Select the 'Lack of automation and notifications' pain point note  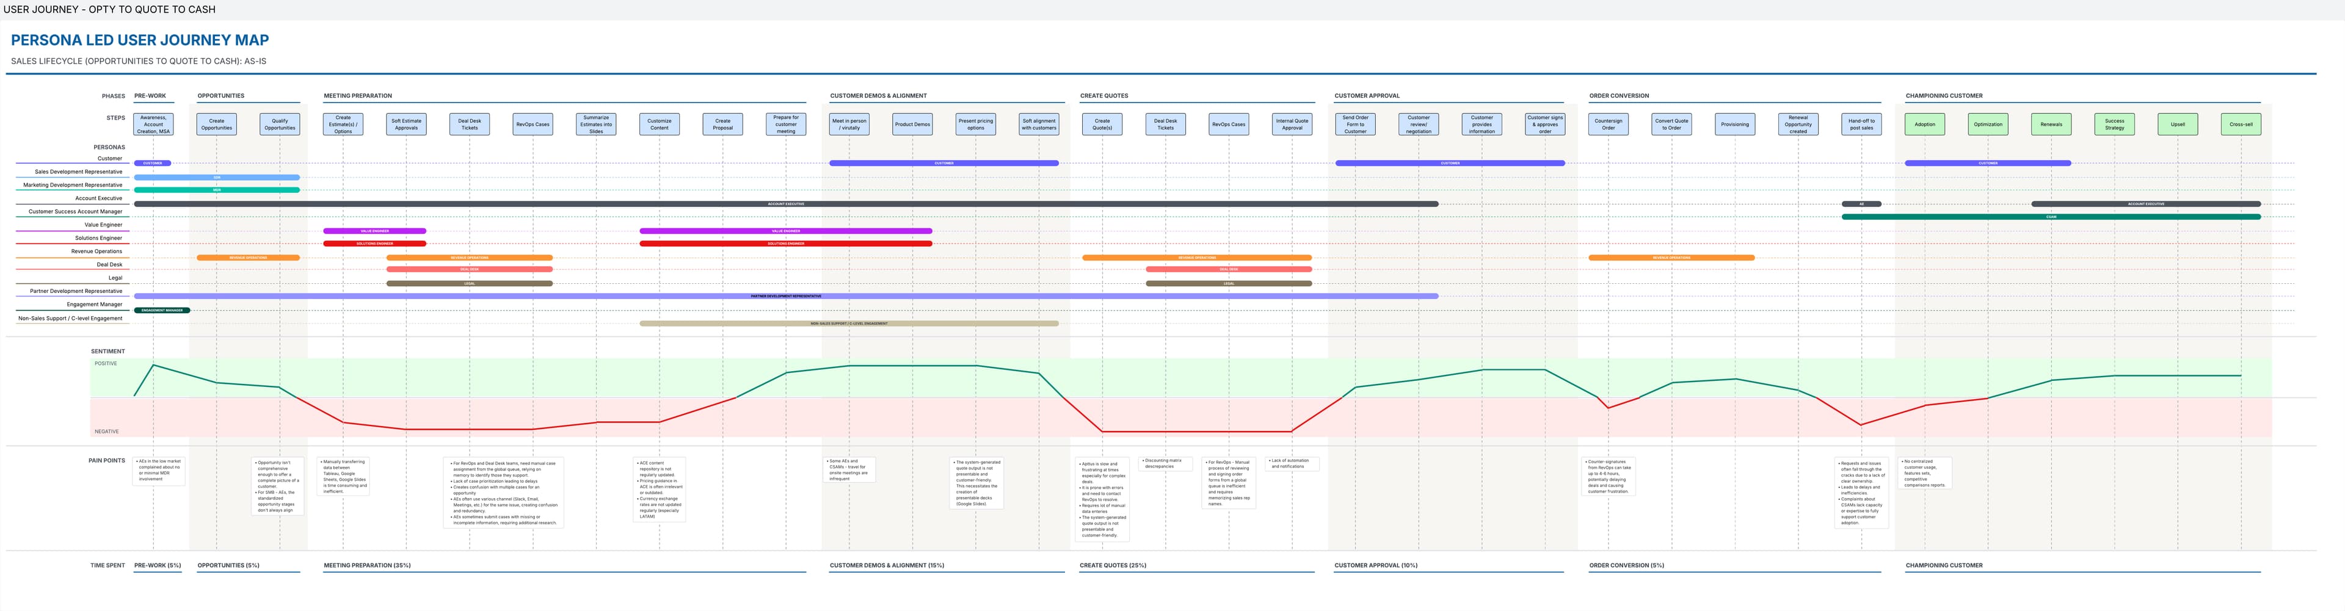point(1293,464)
